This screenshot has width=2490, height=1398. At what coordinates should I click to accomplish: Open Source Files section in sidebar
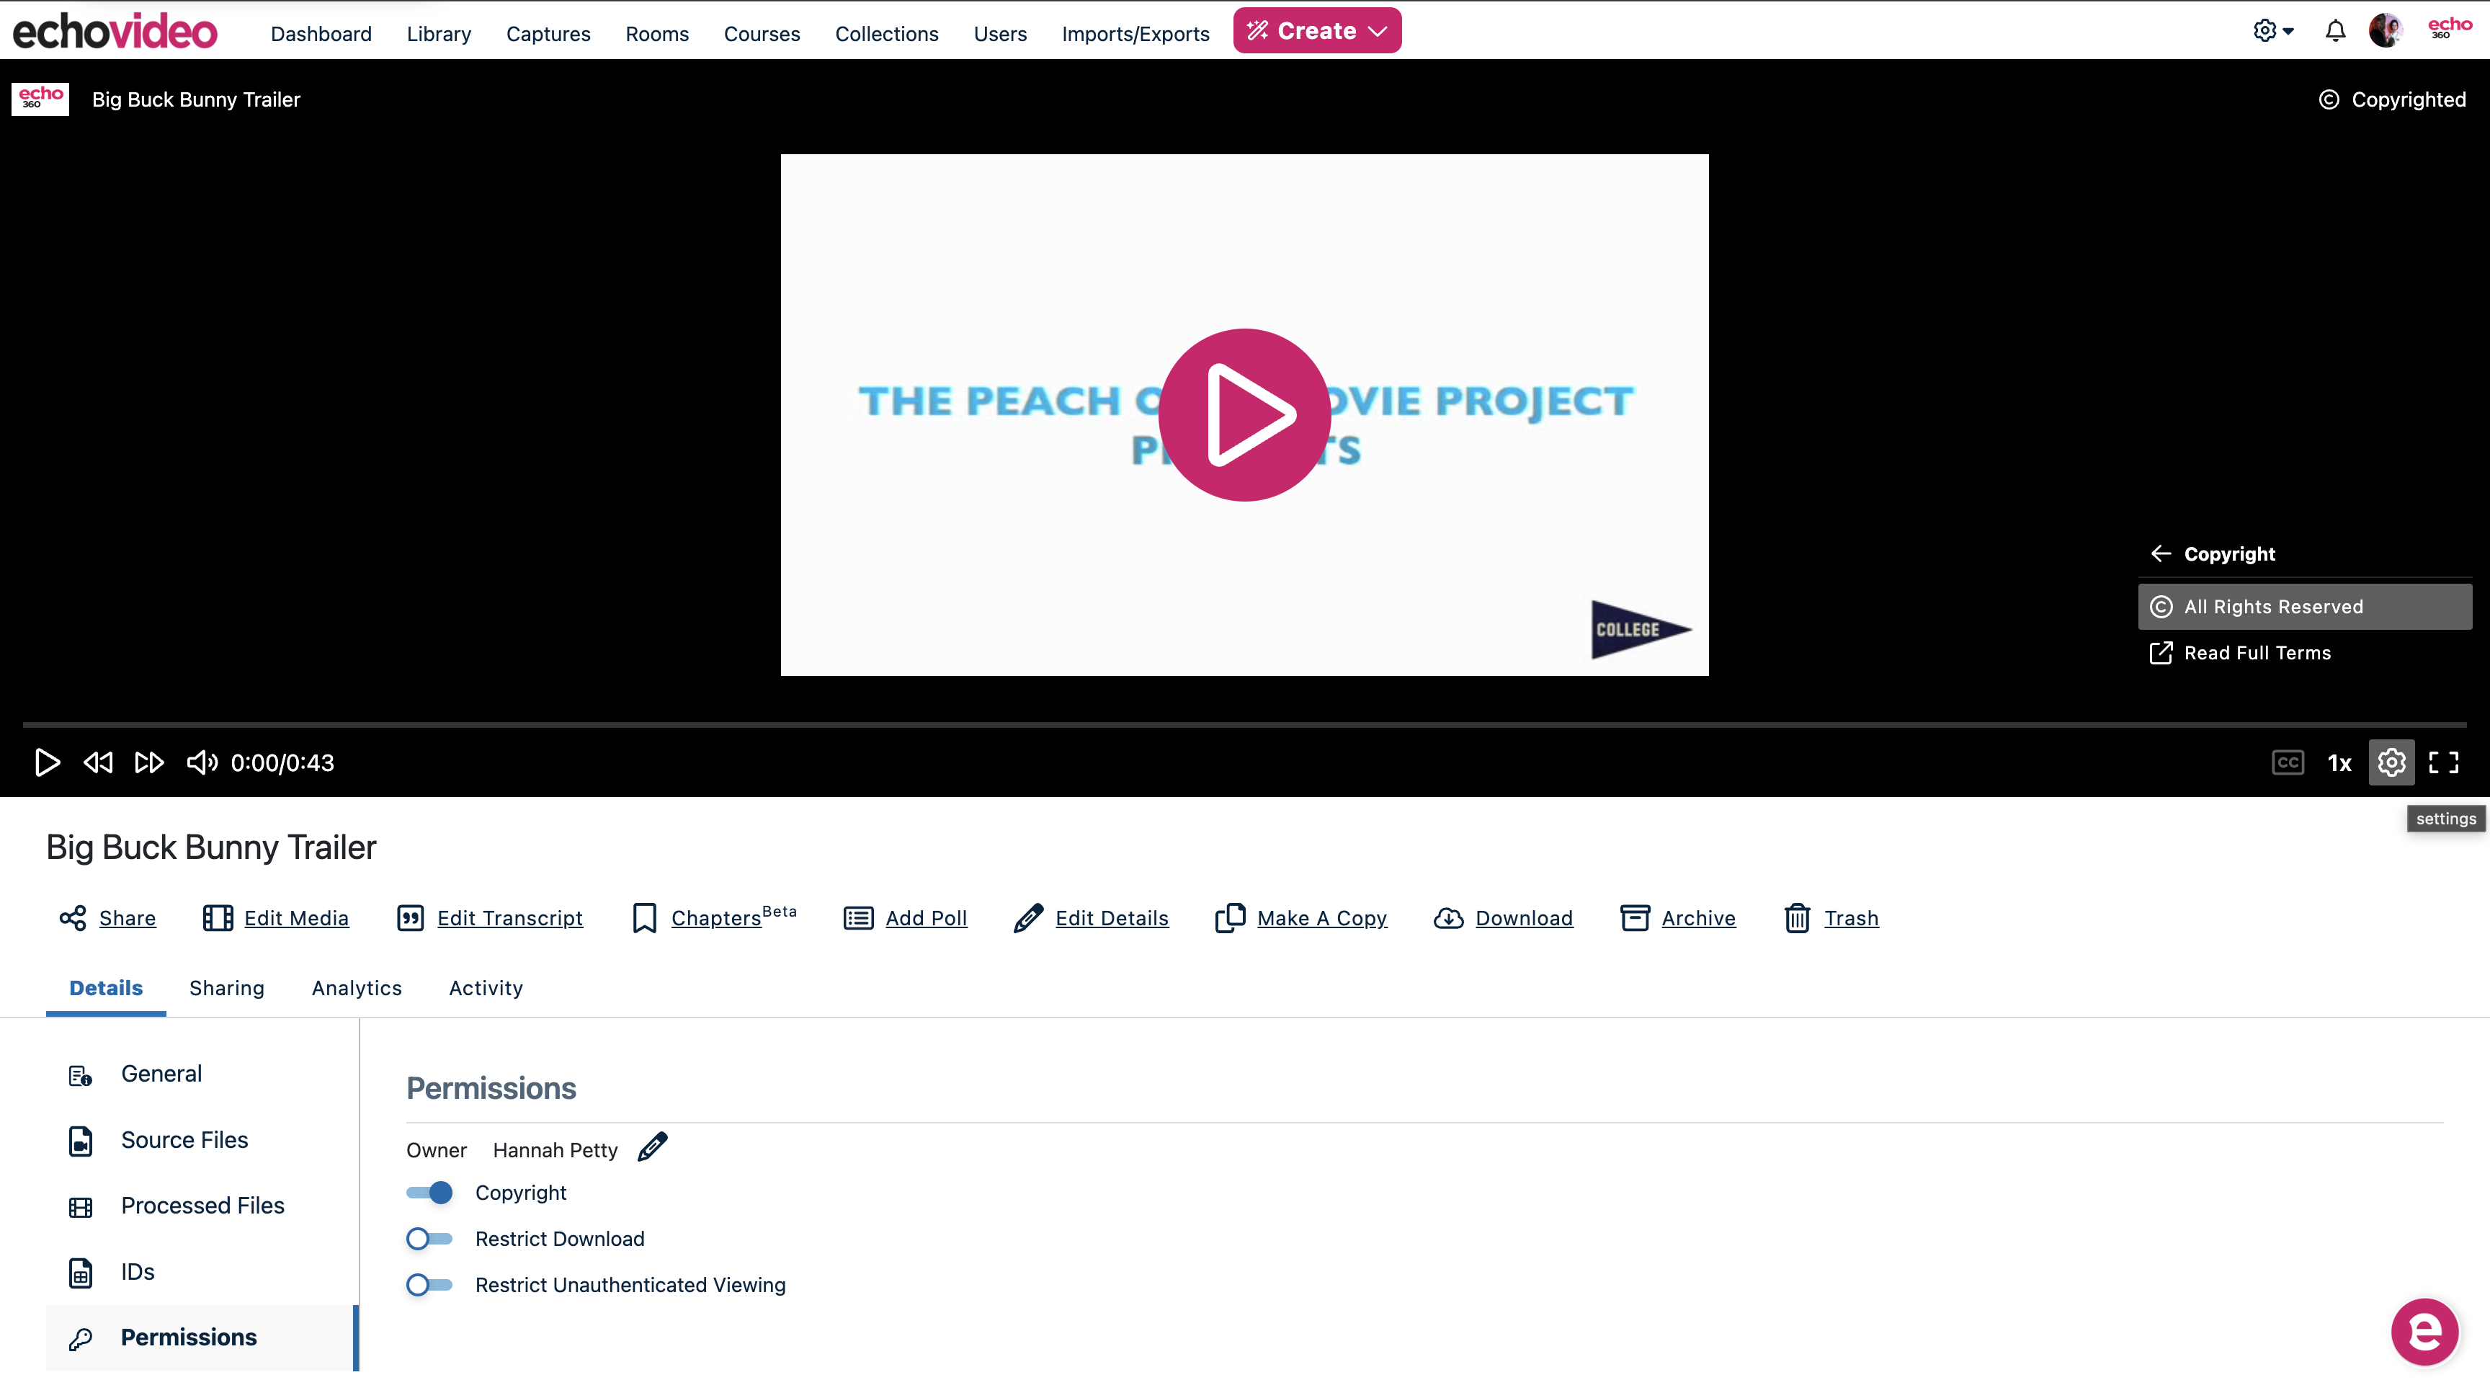(x=200, y=1140)
